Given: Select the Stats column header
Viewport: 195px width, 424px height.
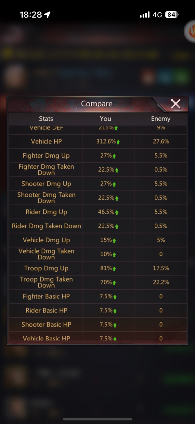Looking at the screenshot, I should [x=46, y=119].
